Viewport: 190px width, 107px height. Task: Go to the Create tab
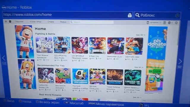51,22
